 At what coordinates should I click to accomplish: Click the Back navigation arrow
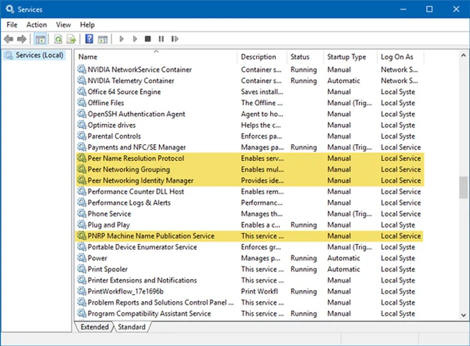coord(8,39)
